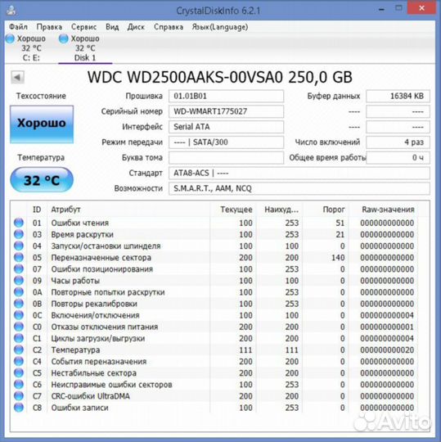Click the Raw-значения column header
The width and height of the screenshot is (441, 442).
[384, 210]
